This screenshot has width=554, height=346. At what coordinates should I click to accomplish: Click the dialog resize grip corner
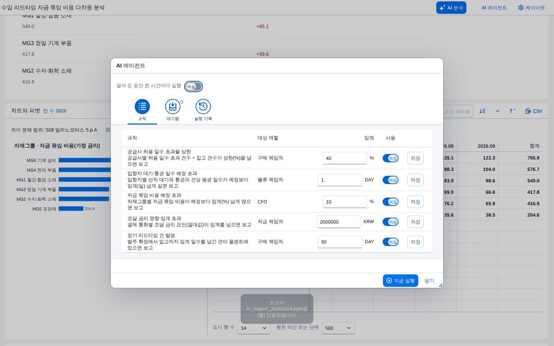coord(440,285)
